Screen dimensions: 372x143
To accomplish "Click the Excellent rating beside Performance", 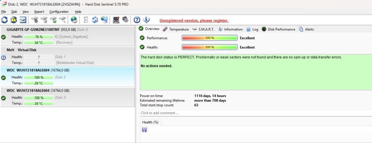I will 247,38.
